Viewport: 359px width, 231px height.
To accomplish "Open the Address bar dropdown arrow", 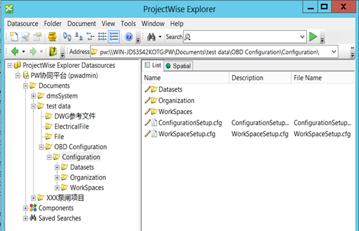I will click(334, 52).
